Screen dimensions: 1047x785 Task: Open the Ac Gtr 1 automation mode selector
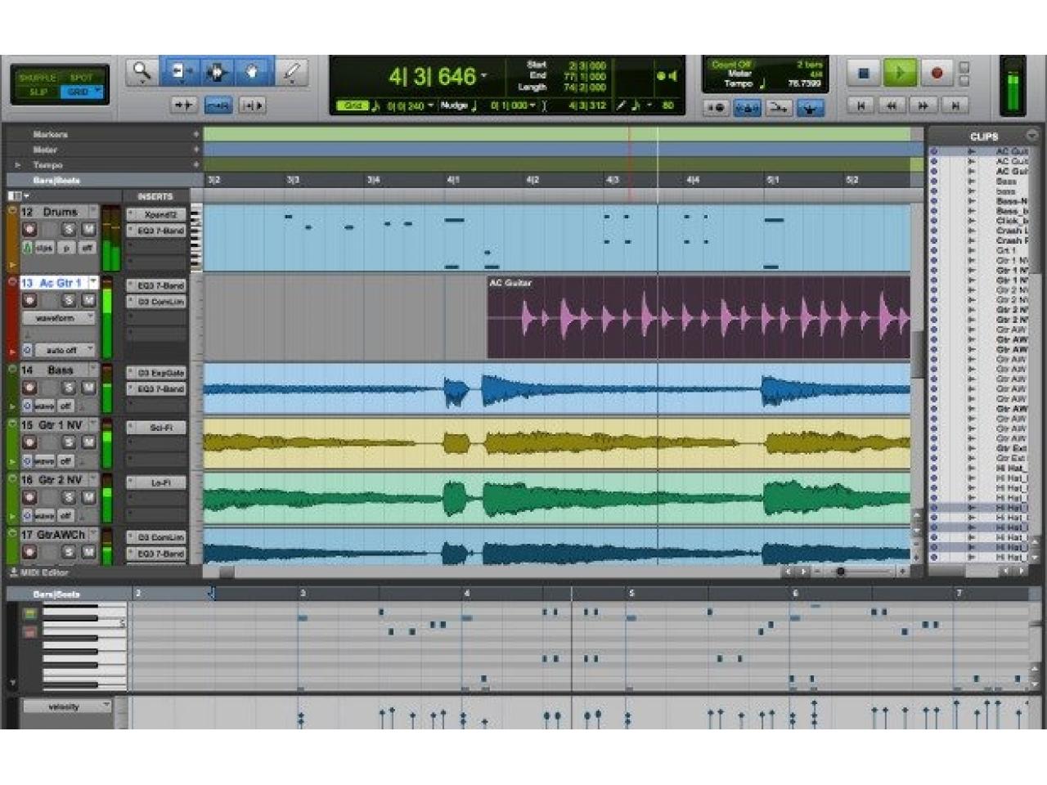pyautogui.click(x=65, y=350)
